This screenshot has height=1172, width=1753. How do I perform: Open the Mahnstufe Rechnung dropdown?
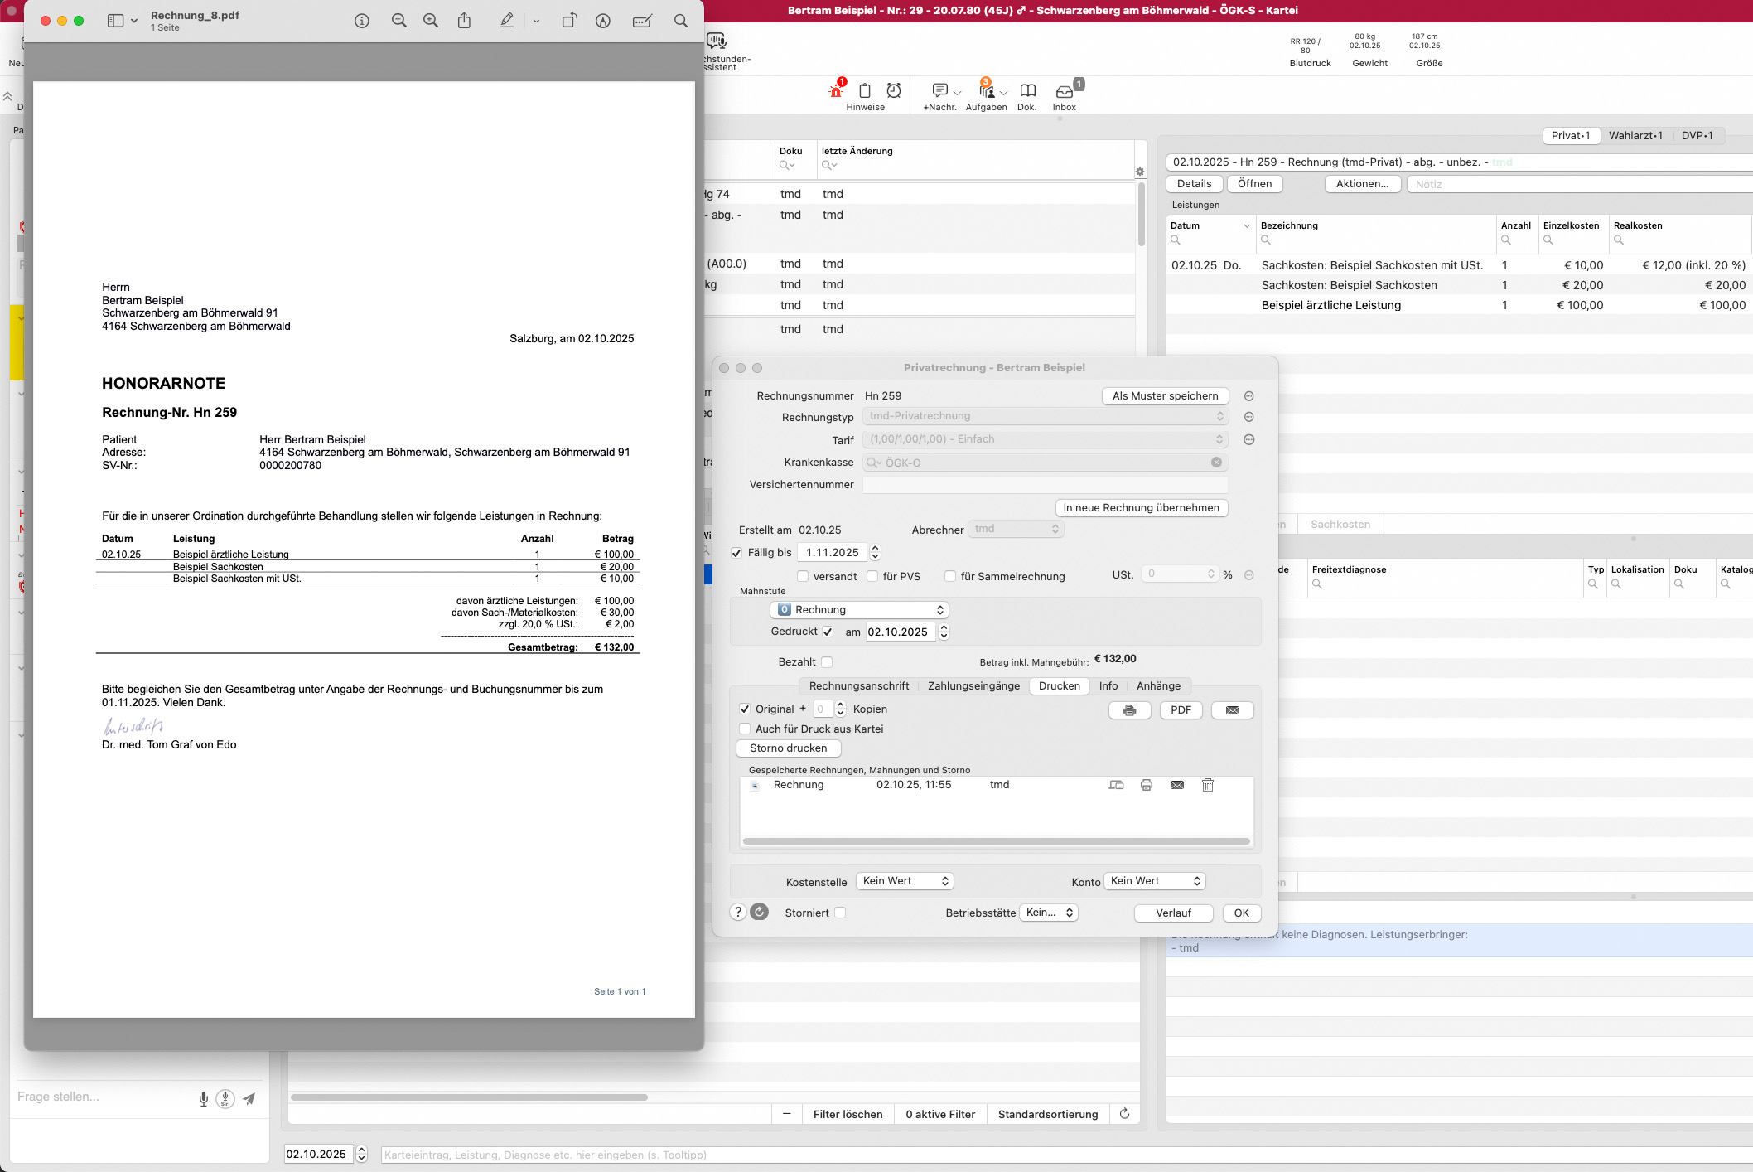point(859,610)
